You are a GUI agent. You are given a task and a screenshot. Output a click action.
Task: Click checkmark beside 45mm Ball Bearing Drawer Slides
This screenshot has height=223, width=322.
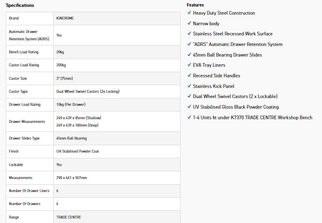point(189,55)
